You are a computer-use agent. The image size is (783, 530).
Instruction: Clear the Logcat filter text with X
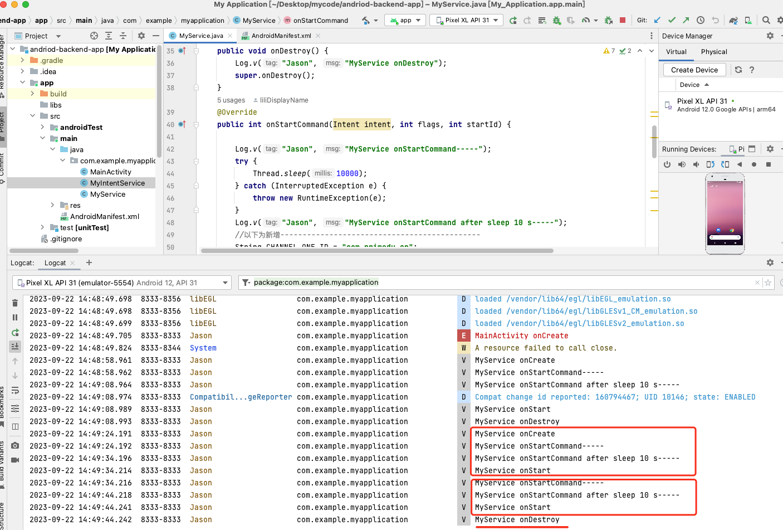(757, 283)
